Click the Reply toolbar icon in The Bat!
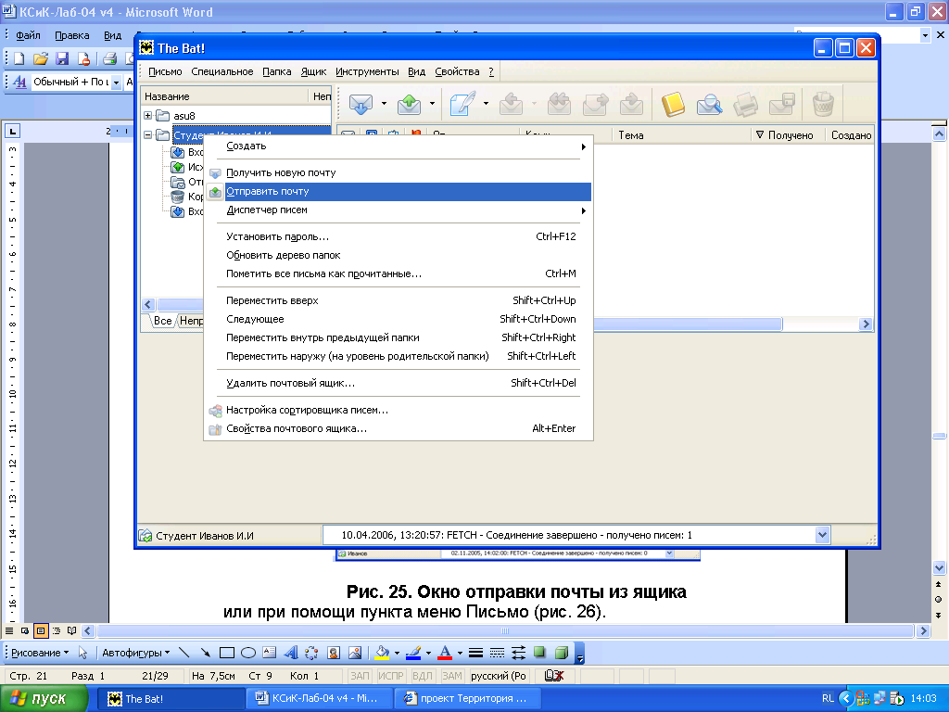This screenshot has width=949, height=712. [511, 104]
